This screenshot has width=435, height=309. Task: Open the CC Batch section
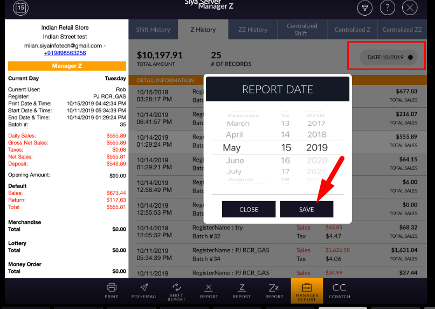(339, 290)
